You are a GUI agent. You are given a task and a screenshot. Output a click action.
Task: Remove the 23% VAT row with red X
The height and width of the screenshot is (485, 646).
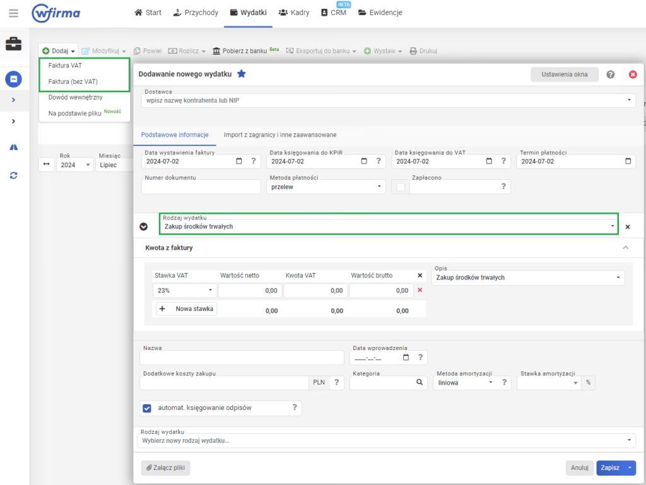(x=420, y=291)
